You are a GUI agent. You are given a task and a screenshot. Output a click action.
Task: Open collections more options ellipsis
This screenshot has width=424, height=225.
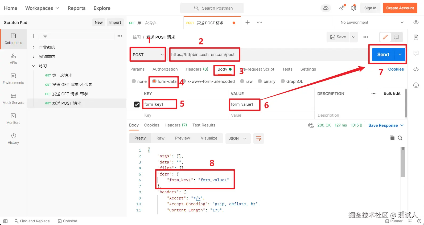coord(120,36)
